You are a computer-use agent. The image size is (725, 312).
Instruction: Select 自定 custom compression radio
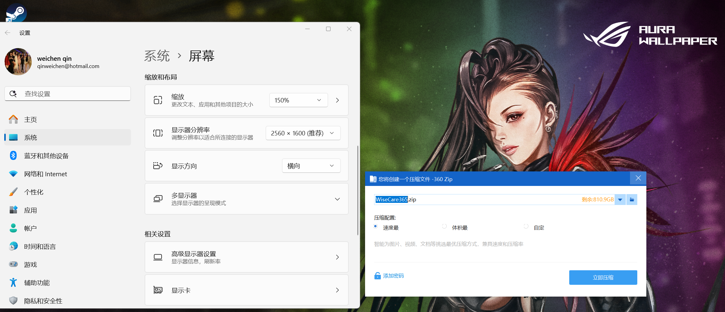click(526, 226)
